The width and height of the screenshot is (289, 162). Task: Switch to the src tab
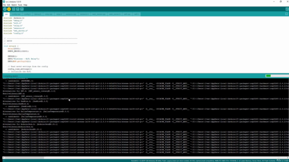[6, 14]
